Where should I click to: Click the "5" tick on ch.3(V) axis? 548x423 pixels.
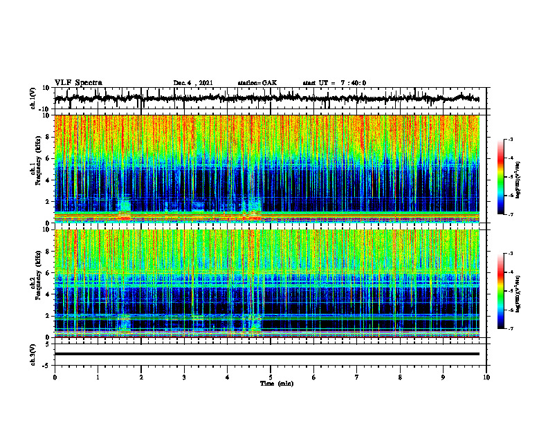pos(48,344)
